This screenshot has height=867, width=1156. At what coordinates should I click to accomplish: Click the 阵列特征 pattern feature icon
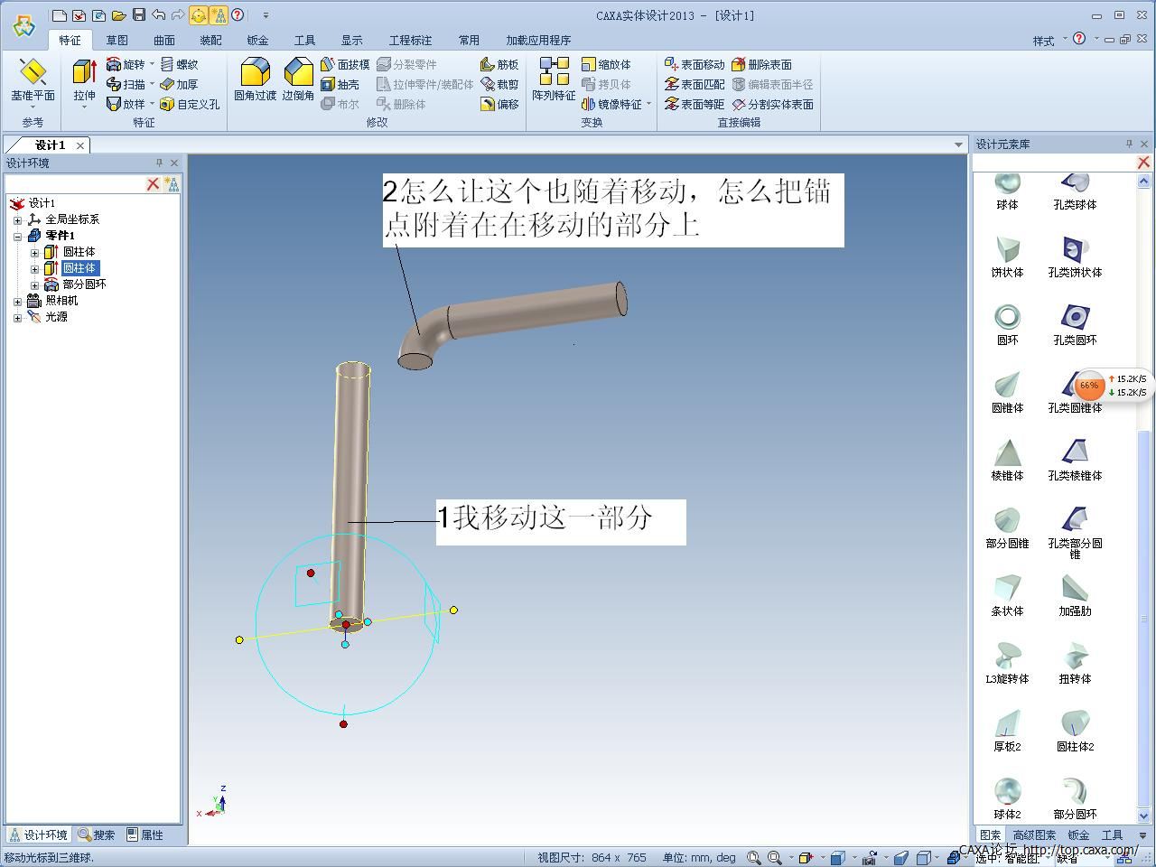coord(554,79)
